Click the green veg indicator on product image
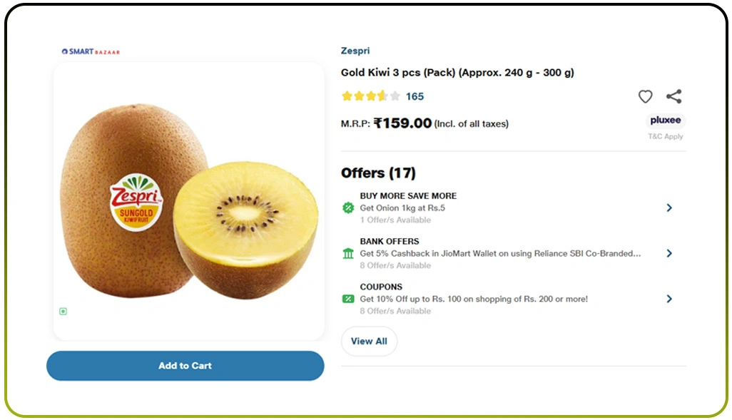732x420 pixels. pos(63,312)
